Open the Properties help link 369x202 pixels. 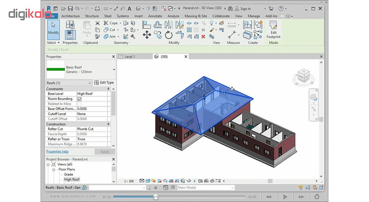click(57, 151)
